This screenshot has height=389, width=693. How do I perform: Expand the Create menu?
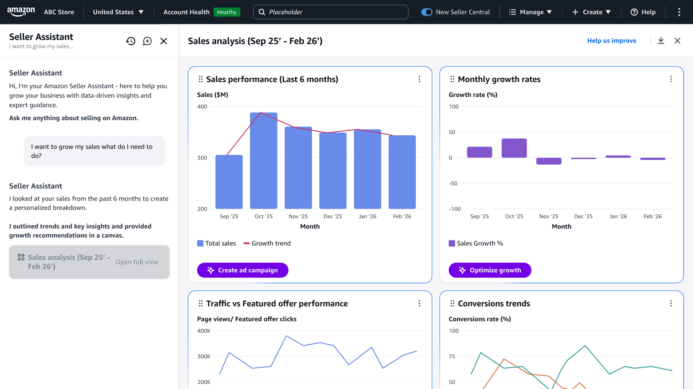click(x=591, y=12)
